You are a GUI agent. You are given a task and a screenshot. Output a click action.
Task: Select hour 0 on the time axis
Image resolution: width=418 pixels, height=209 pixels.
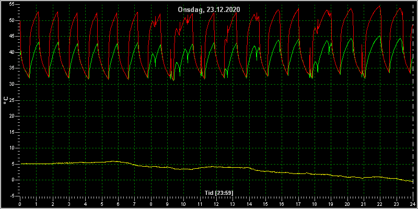click(20, 204)
